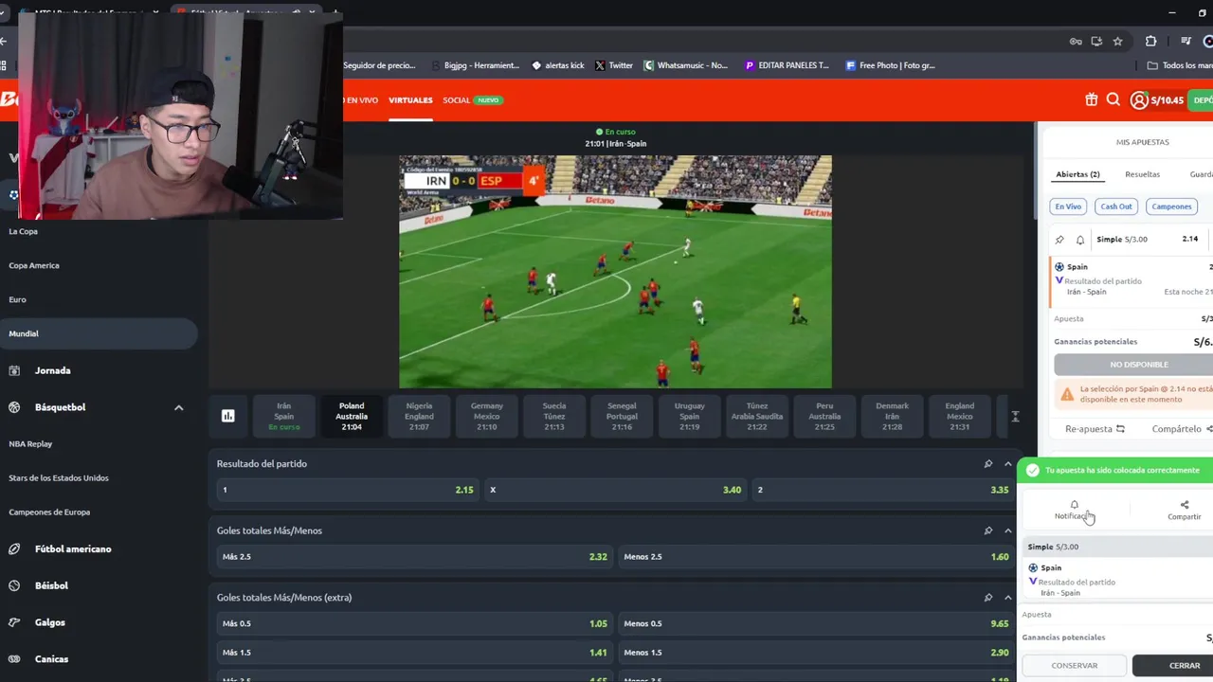Open match statistics chart icon

click(x=228, y=416)
